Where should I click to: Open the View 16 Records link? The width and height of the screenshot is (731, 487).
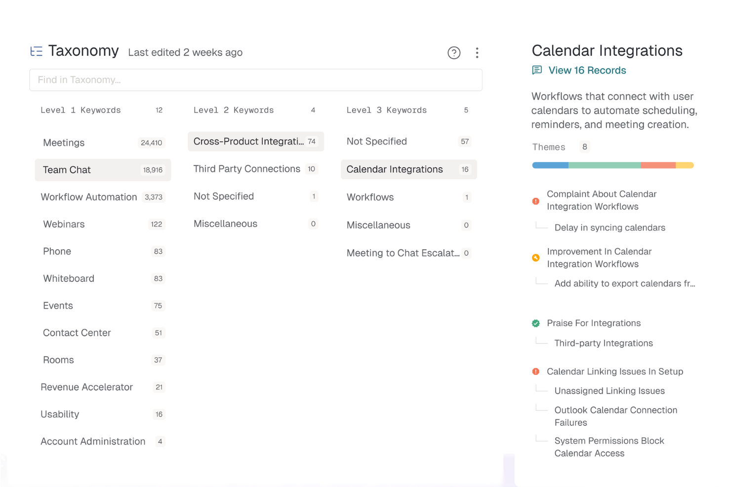tap(587, 70)
